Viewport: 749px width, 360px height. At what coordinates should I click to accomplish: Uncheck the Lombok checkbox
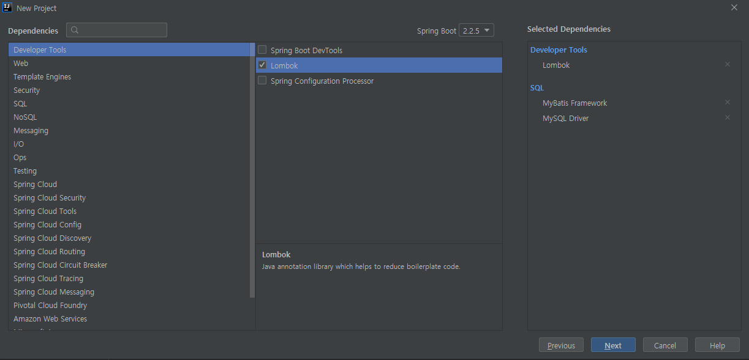(x=262, y=65)
